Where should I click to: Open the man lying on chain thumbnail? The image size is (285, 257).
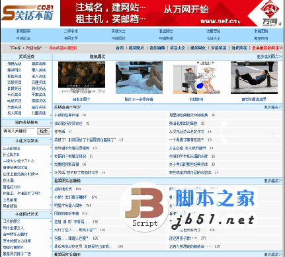[x=254, y=77]
